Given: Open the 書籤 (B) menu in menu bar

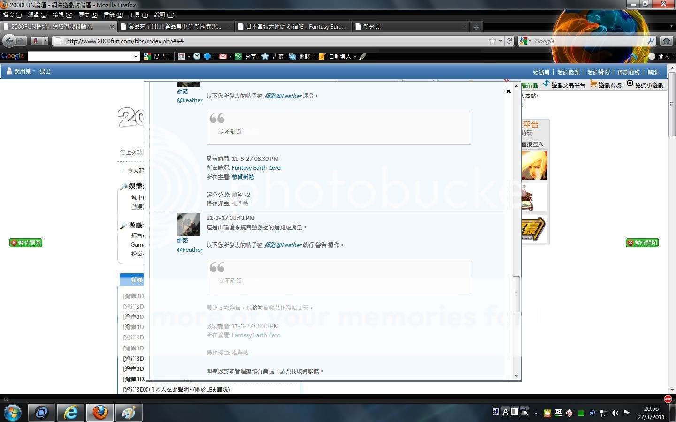Looking at the screenshot, I should tap(113, 15).
